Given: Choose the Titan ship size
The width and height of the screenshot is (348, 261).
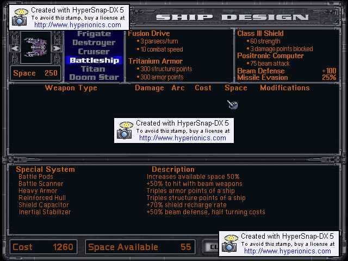Looking at the screenshot, I should 94,69.
